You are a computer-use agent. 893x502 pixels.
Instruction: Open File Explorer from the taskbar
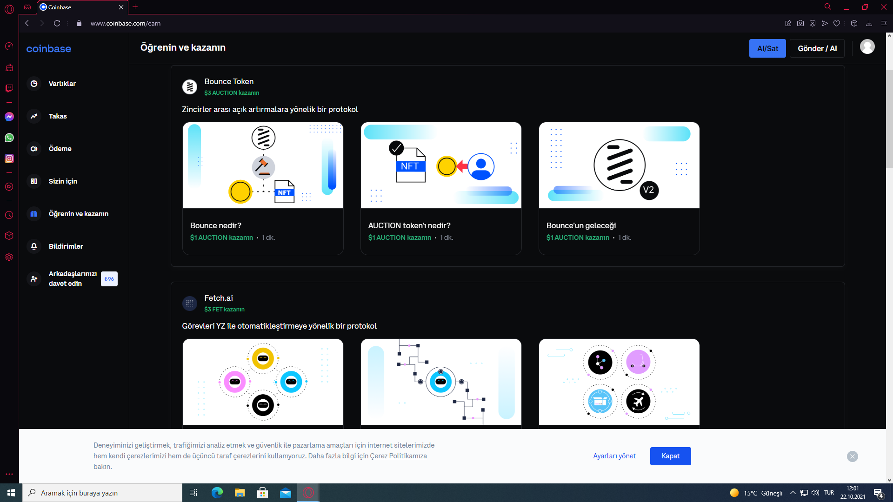point(240,493)
